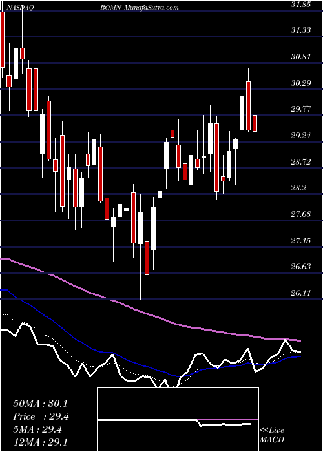Click the 28.2 price axis label
Viewport: 323px width, 452px height.
point(298,188)
